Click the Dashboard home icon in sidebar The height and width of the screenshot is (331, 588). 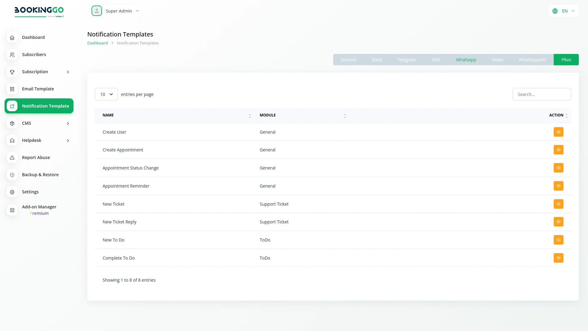(x=12, y=37)
